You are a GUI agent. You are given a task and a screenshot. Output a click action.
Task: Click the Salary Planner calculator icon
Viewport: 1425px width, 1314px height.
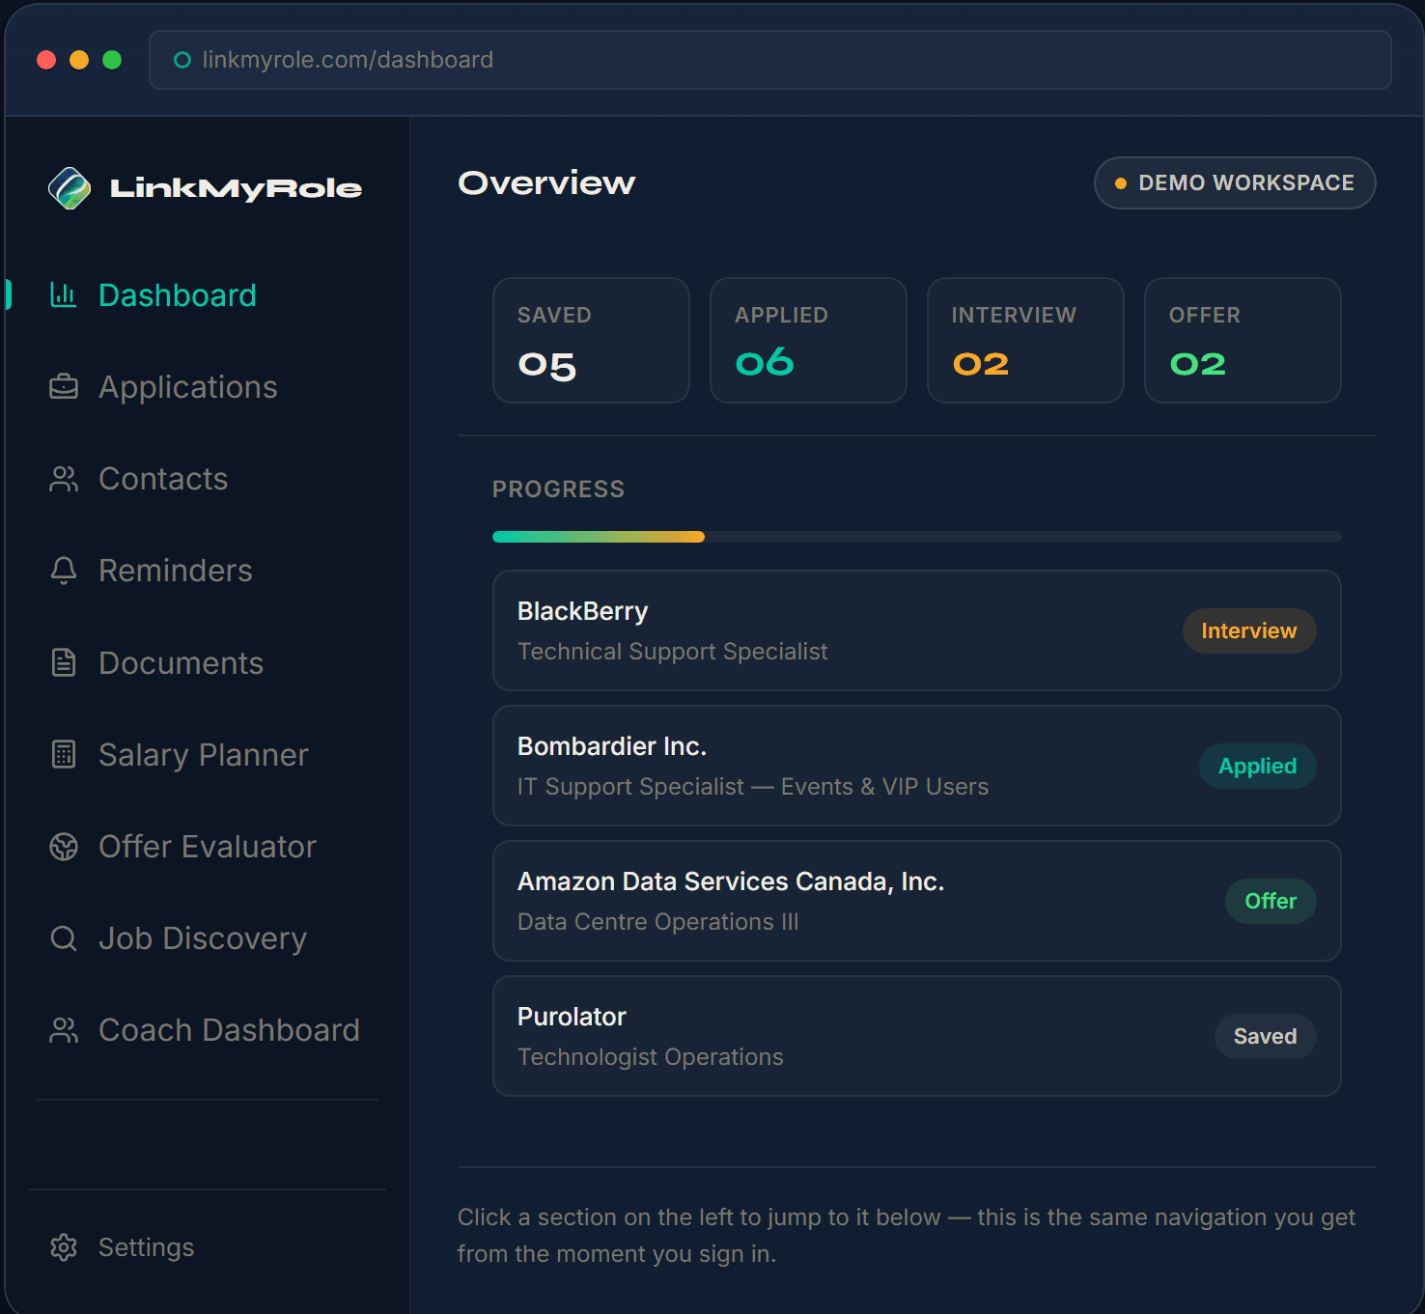64,755
